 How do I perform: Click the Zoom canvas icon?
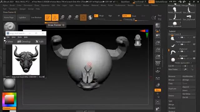[157, 43]
